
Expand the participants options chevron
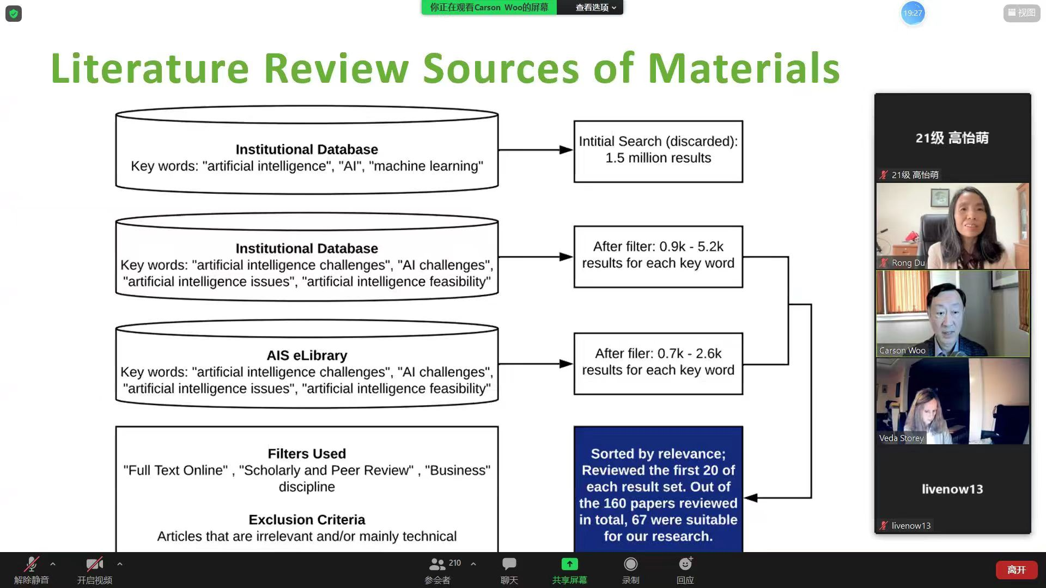[x=473, y=564]
